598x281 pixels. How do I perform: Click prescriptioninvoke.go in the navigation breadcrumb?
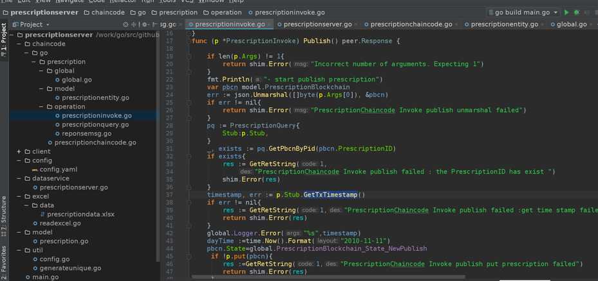(286, 13)
